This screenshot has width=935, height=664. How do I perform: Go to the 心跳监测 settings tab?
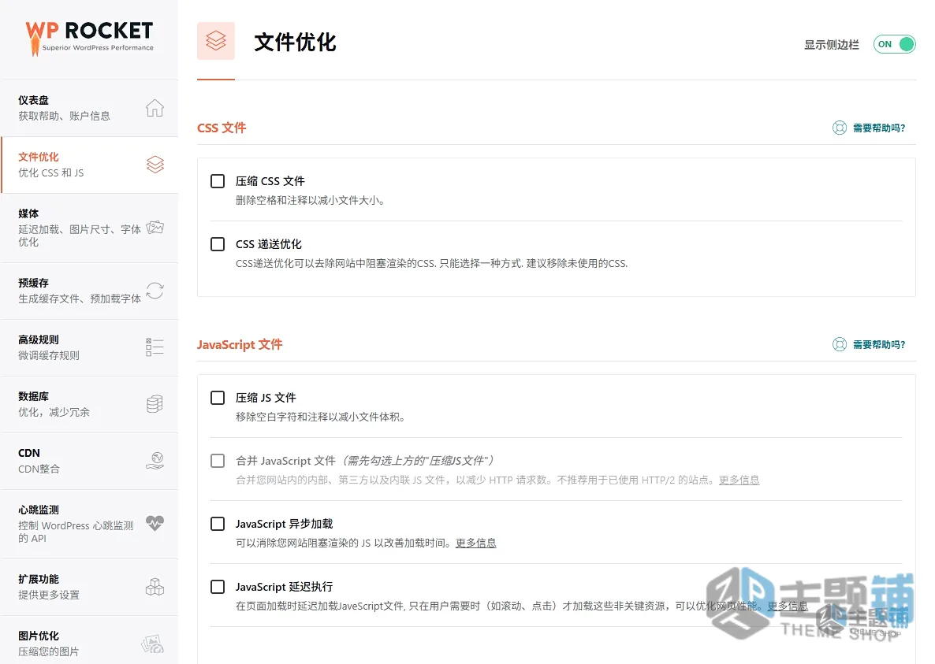89,524
